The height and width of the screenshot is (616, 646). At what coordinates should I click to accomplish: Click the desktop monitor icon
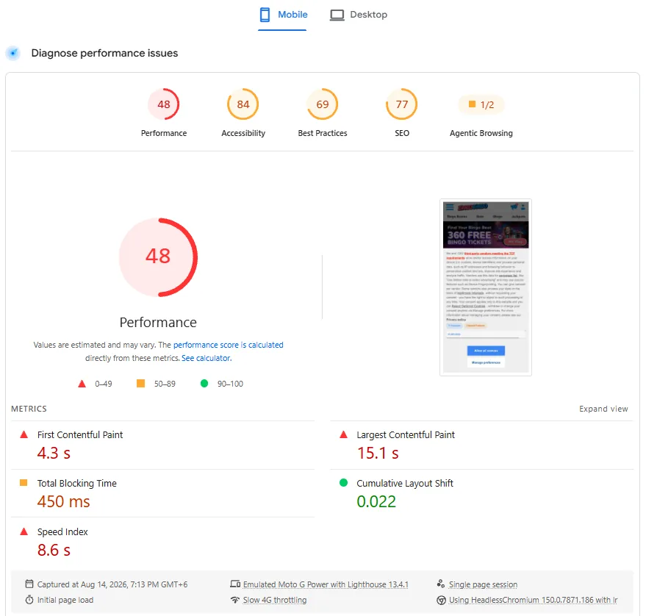click(337, 15)
